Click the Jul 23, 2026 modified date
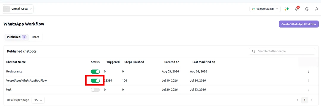 click(x=198, y=90)
